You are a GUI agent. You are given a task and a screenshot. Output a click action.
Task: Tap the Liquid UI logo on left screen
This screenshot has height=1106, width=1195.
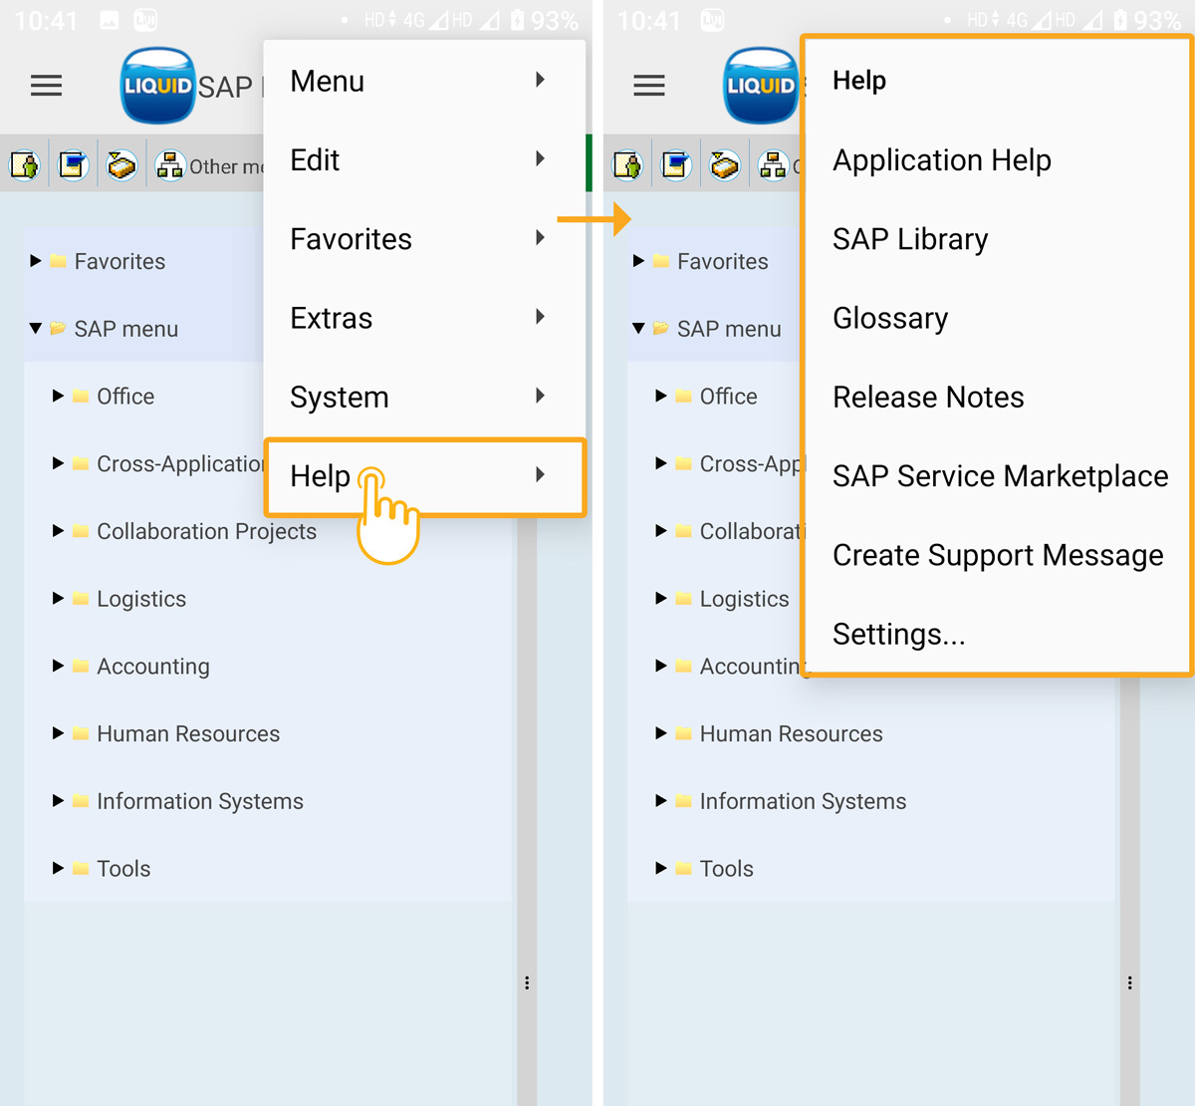tap(157, 86)
